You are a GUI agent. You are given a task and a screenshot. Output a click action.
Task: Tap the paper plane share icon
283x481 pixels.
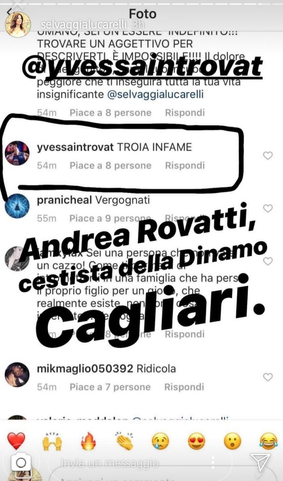coord(260,462)
